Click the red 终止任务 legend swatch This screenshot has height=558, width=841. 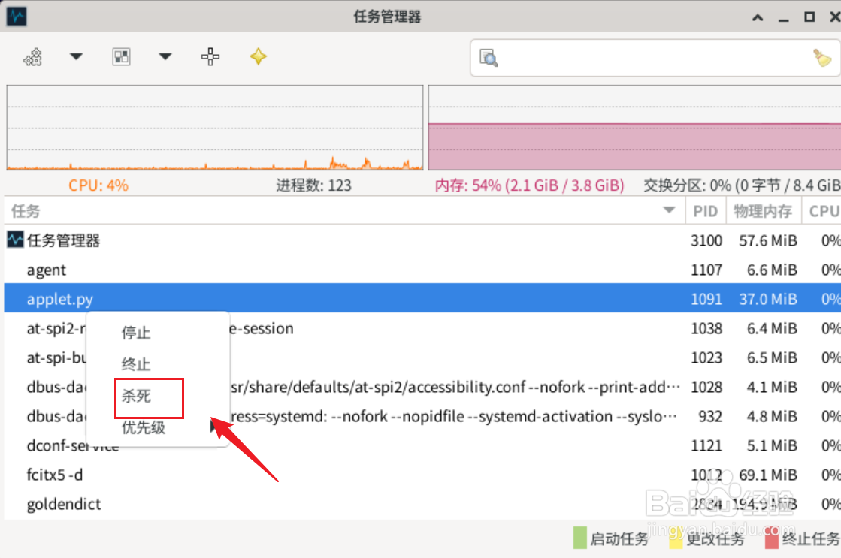pyautogui.click(x=771, y=538)
